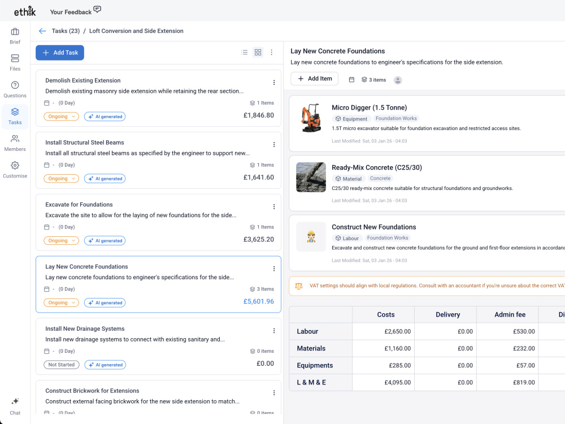The image size is (565, 424).
Task: Open task list options kebab menu
Action: click(x=272, y=53)
